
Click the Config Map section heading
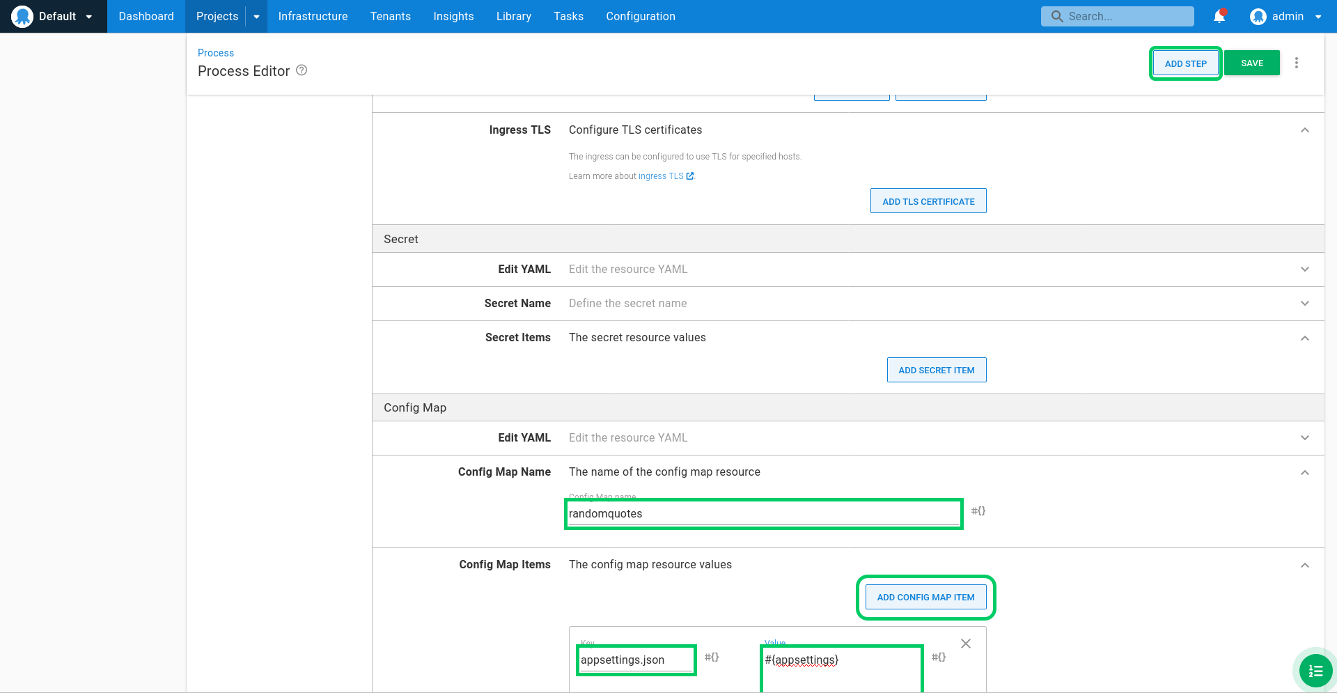[415, 407]
